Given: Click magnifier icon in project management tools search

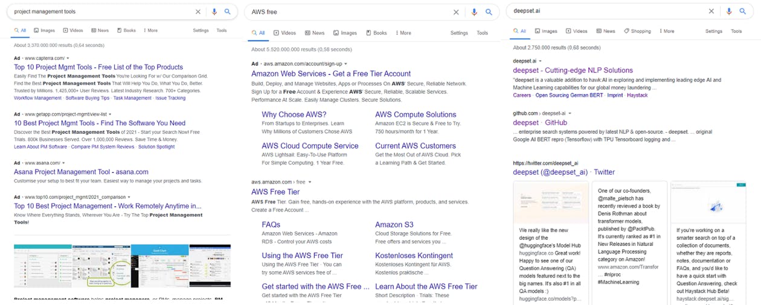Looking at the screenshot, I should [x=228, y=11].
